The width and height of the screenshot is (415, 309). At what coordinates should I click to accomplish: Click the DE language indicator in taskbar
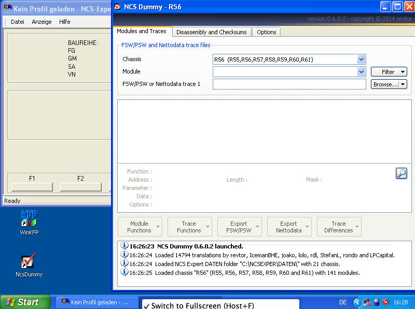click(x=343, y=302)
